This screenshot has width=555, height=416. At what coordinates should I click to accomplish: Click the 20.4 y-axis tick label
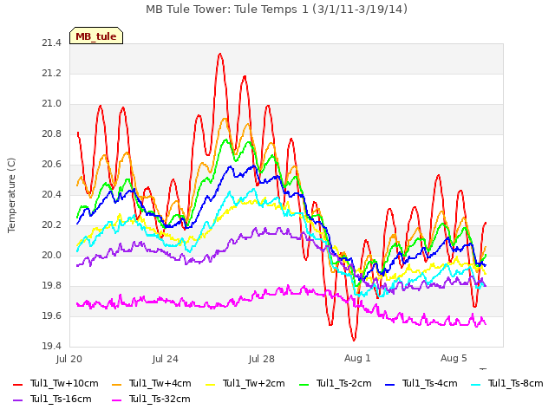click(51, 195)
